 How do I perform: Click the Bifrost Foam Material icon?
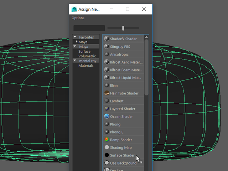coord(107,70)
